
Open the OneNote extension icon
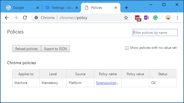pyautogui.click(x=146, y=18)
